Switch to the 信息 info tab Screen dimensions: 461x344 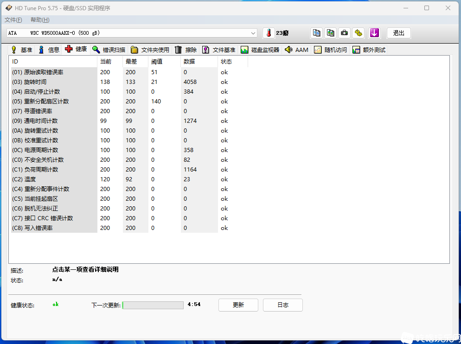(49, 50)
